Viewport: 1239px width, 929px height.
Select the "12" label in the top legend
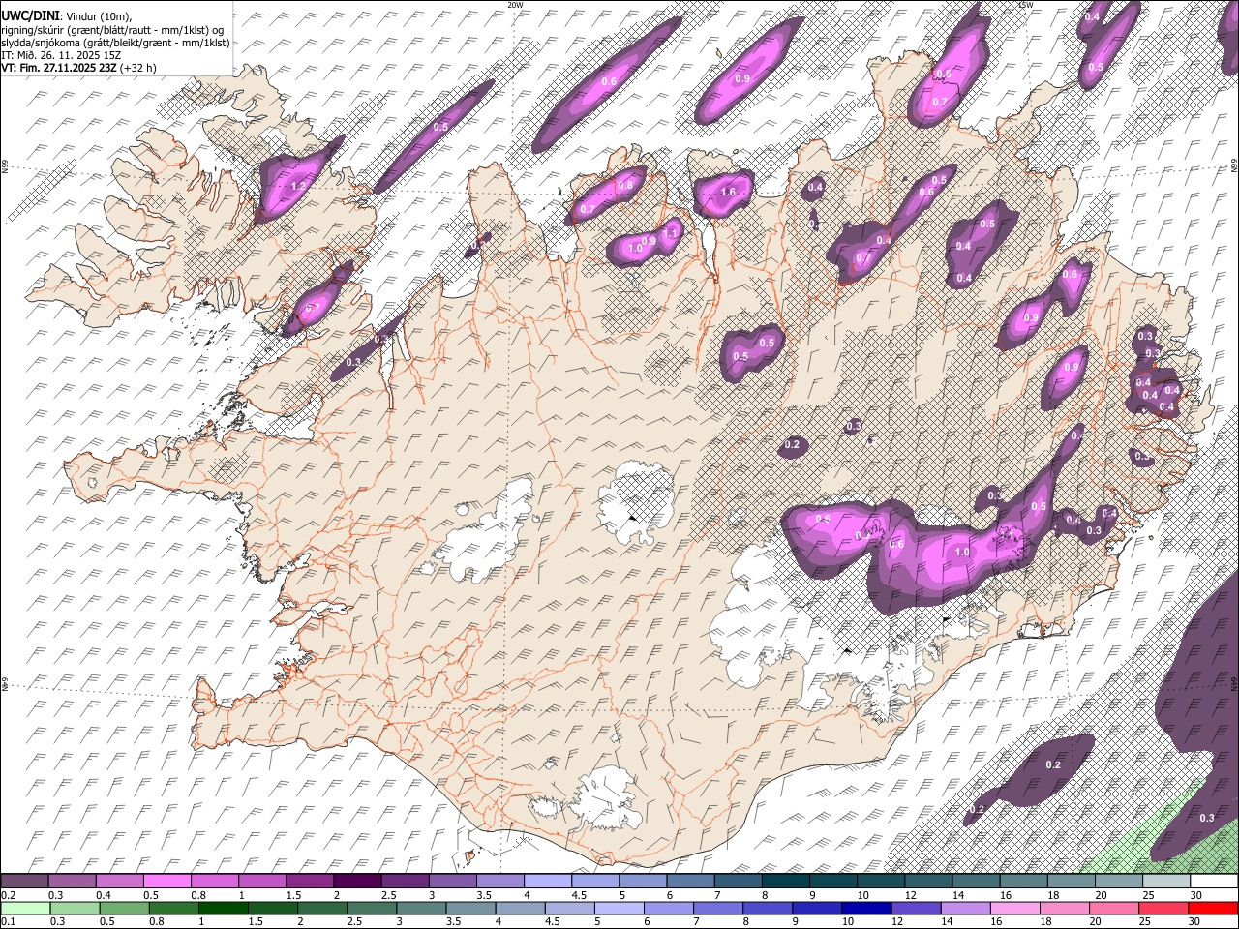point(910,894)
